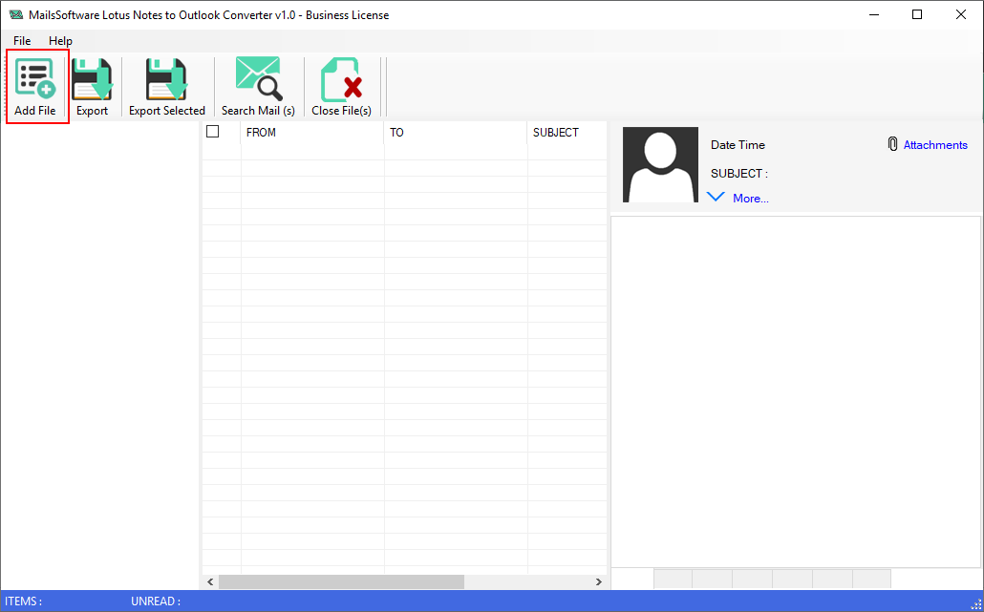Image resolution: width=984 pixels, height=612 pixels.
Task: Minimize the converter window
Action: click(x=873, y=15)
